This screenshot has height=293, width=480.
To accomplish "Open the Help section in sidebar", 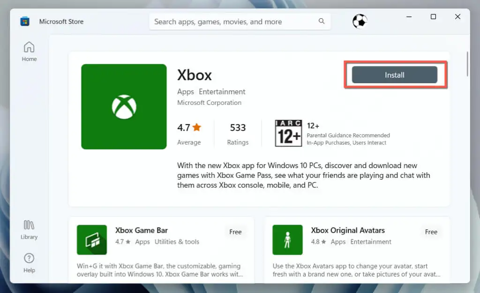I will [x=29, y=263].
